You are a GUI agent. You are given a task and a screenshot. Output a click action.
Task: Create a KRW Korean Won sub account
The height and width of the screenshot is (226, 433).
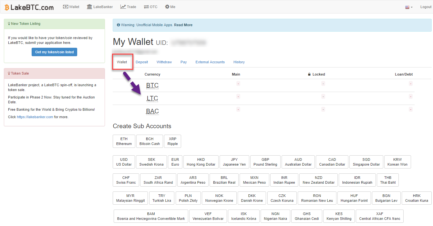point(397,162)
